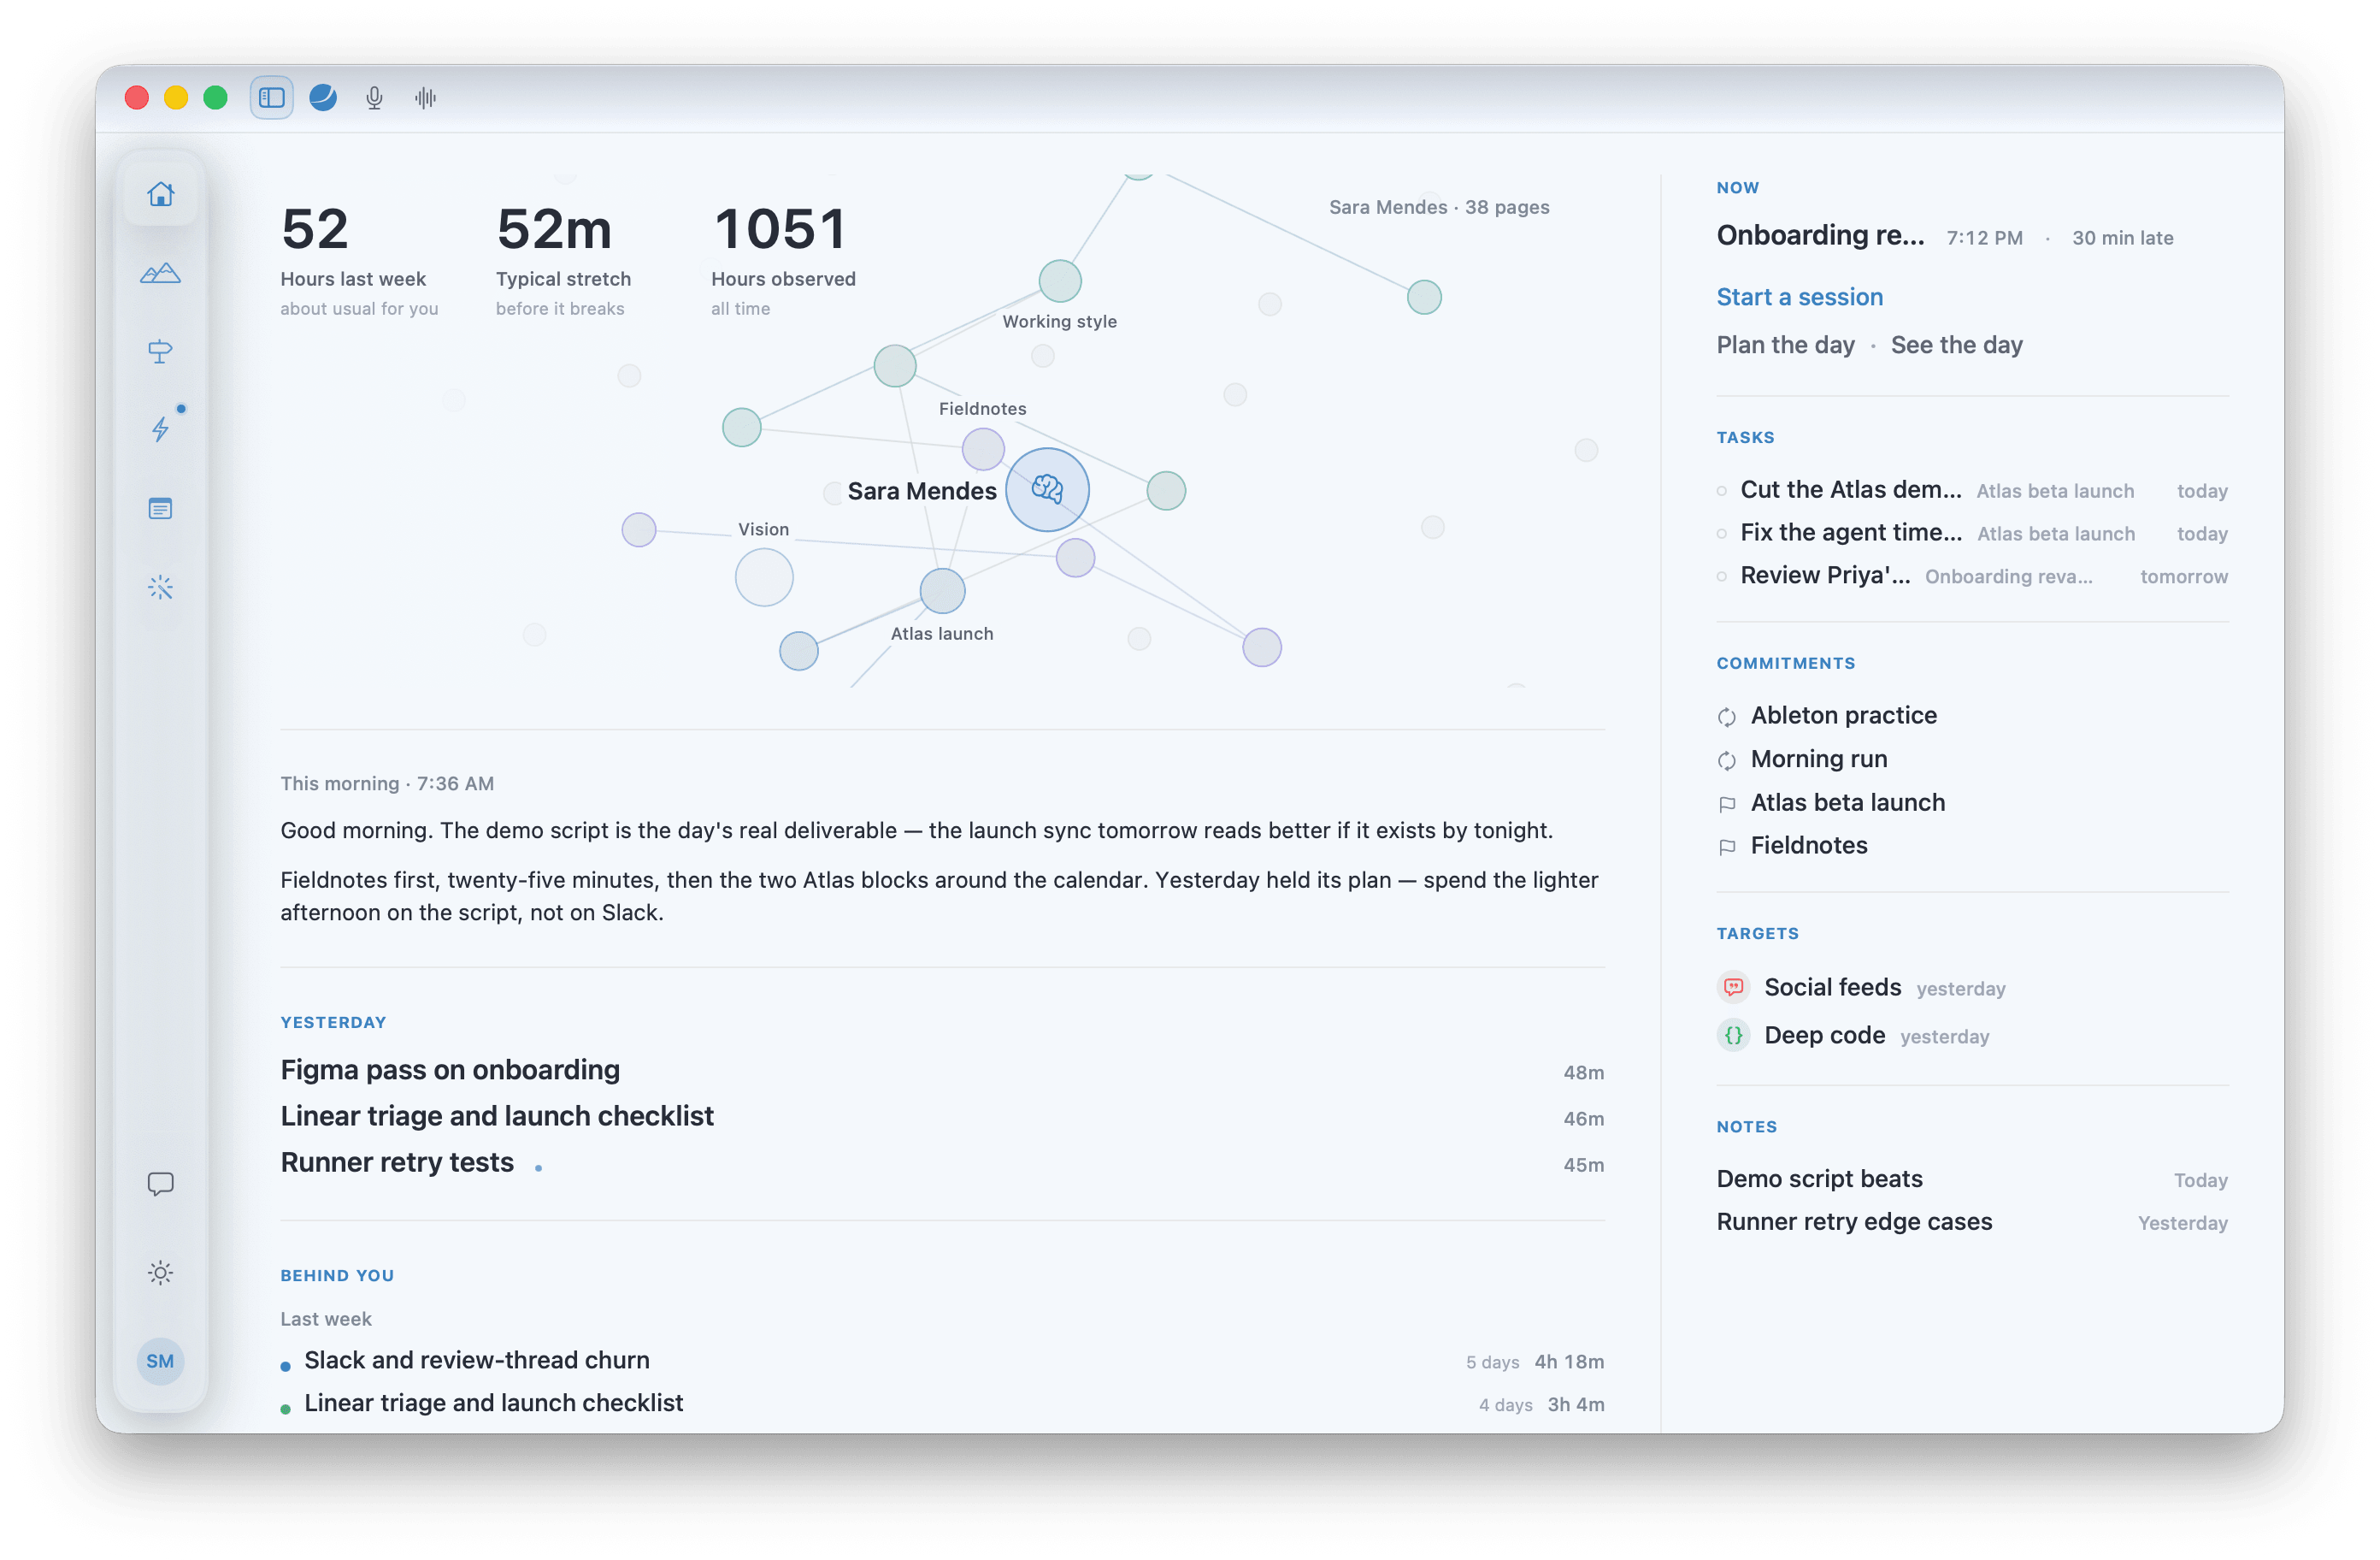This screenshot has width=2380, height=1560.
Task: Choose Plan the day
Action: tap(1785, 344)
